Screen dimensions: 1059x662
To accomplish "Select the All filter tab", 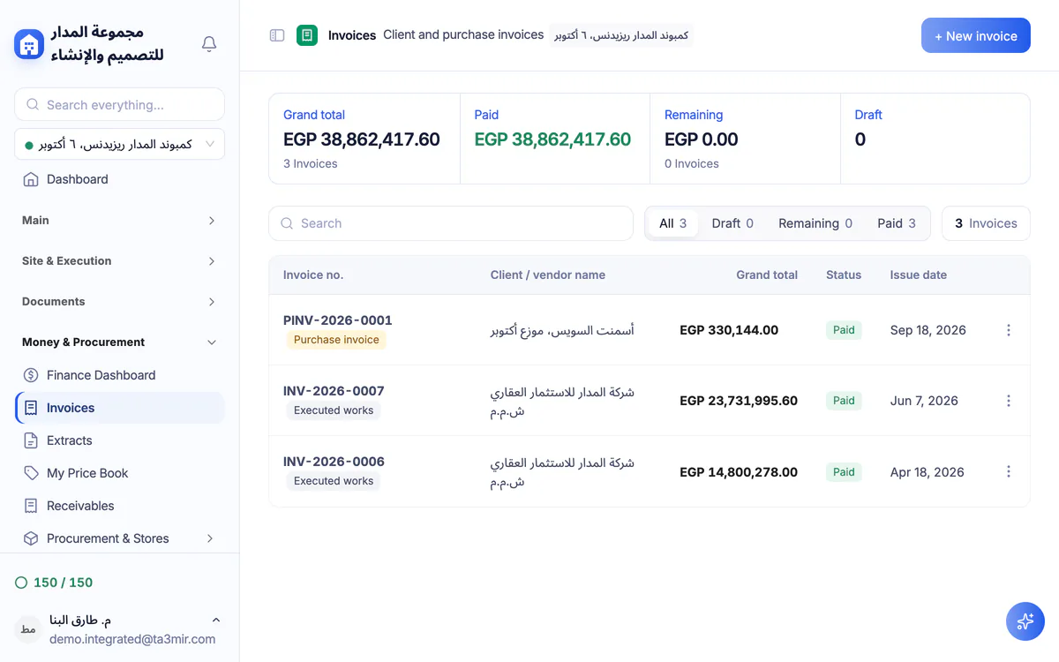I will [672, 223].
